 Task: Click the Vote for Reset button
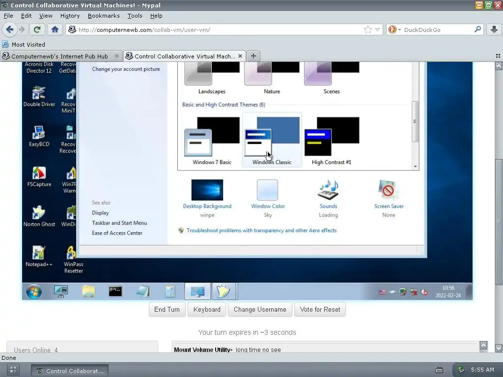[320, 309]
